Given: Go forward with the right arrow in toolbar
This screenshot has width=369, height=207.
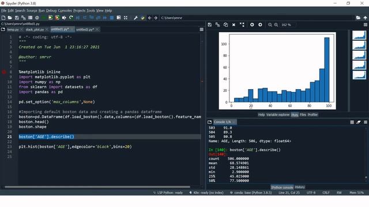Looking at the screenshot, I should (156, 18).
